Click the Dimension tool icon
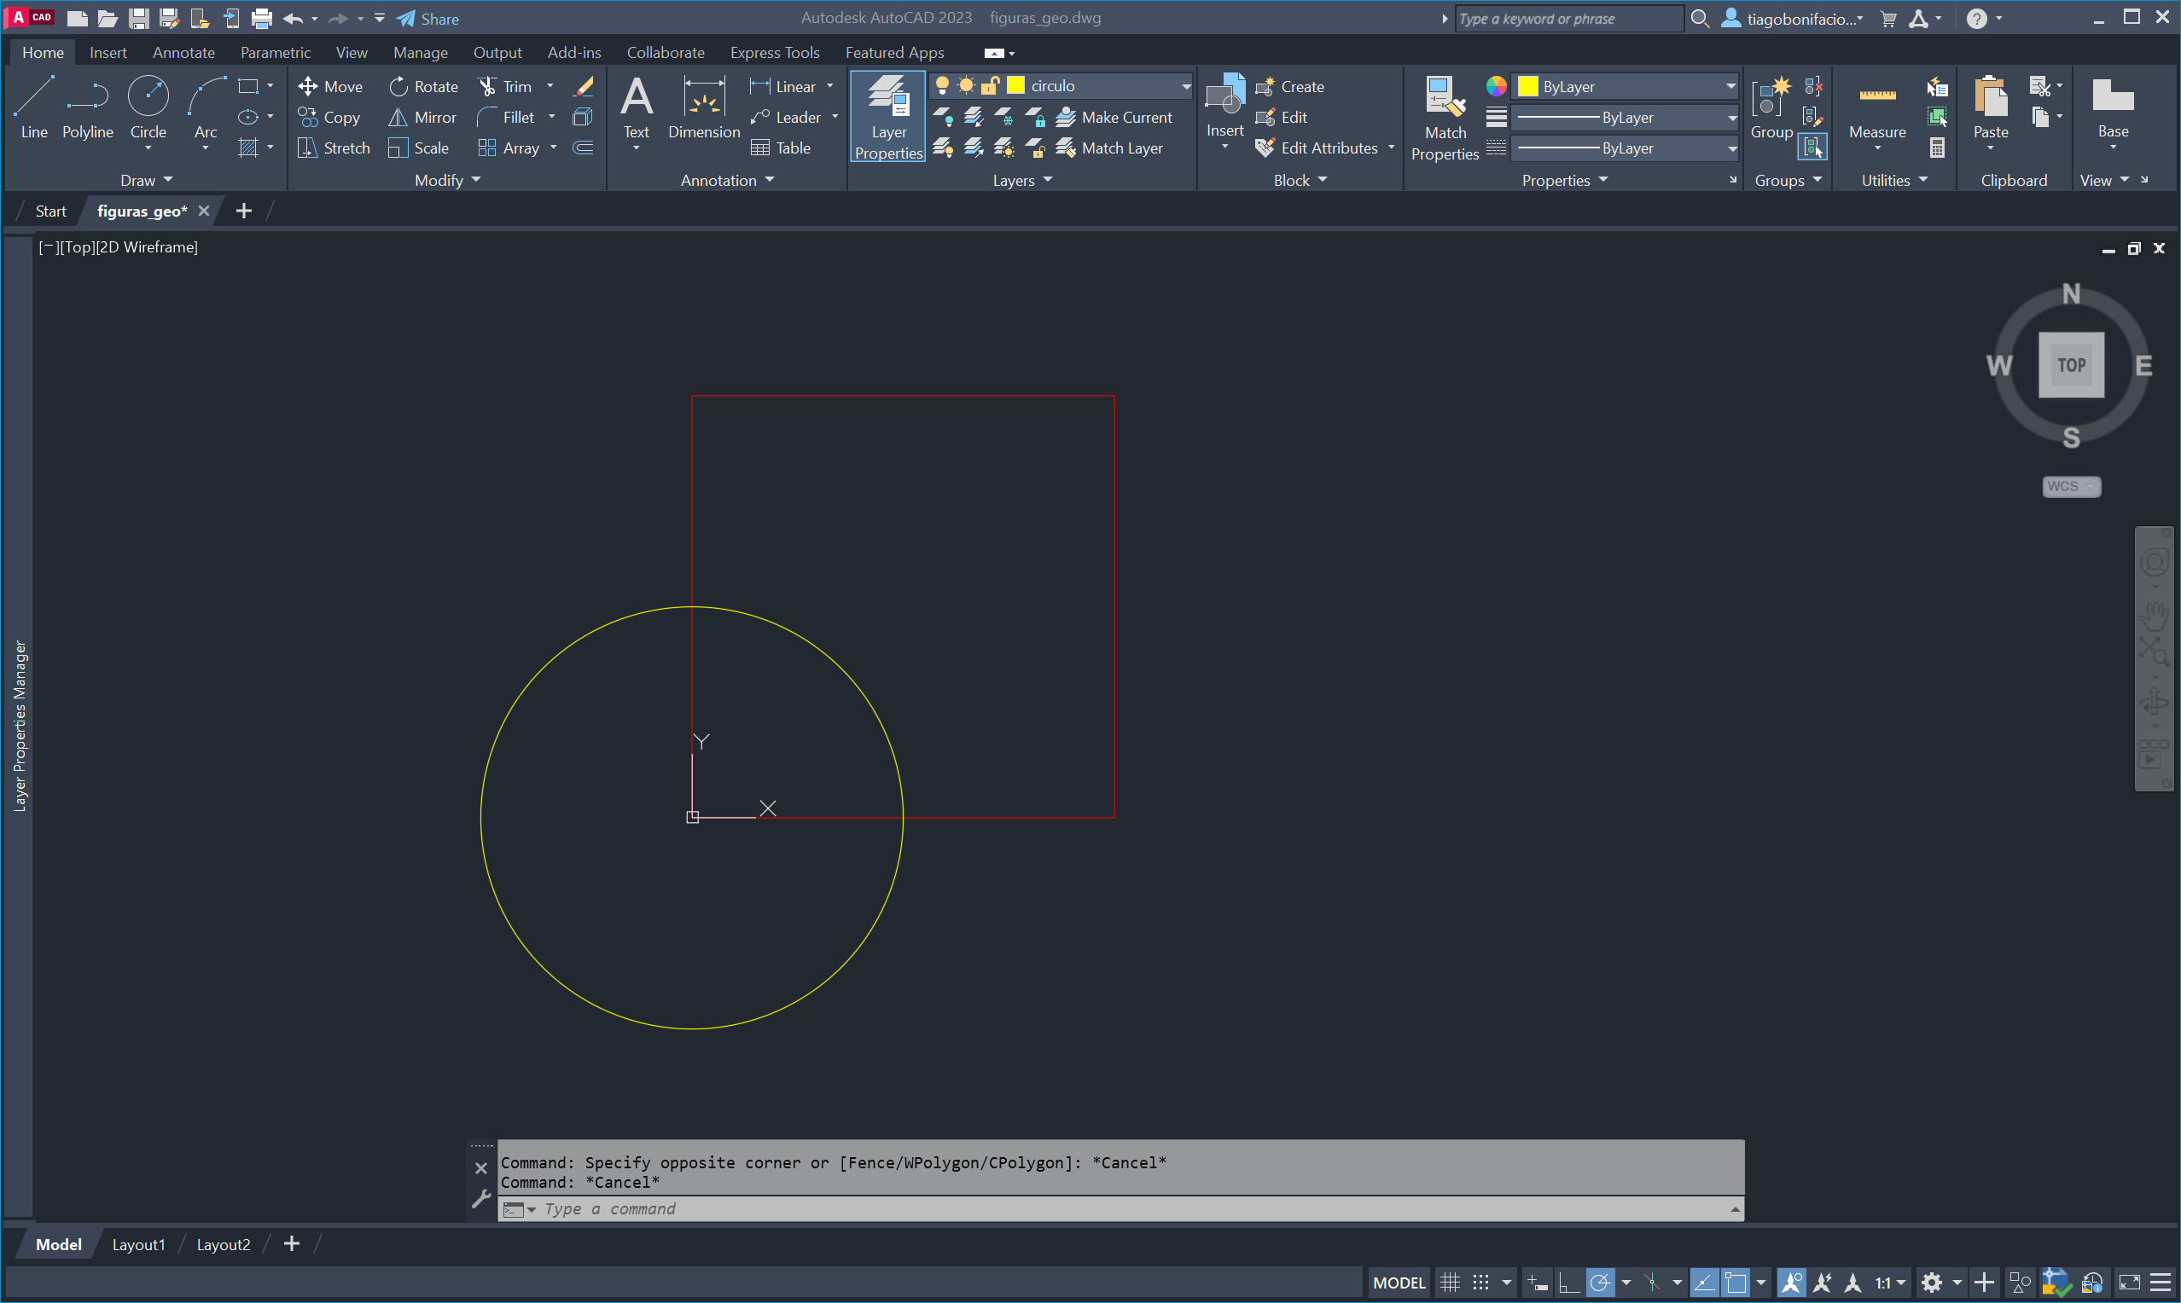This screenshot has height=1303, width=2181. (x=704, y=98)
